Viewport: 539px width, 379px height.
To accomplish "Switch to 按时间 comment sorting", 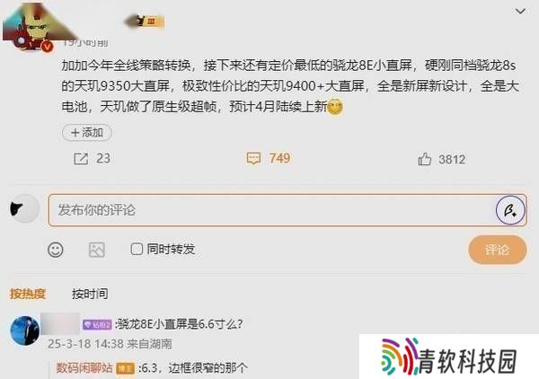I will point(90,294).
